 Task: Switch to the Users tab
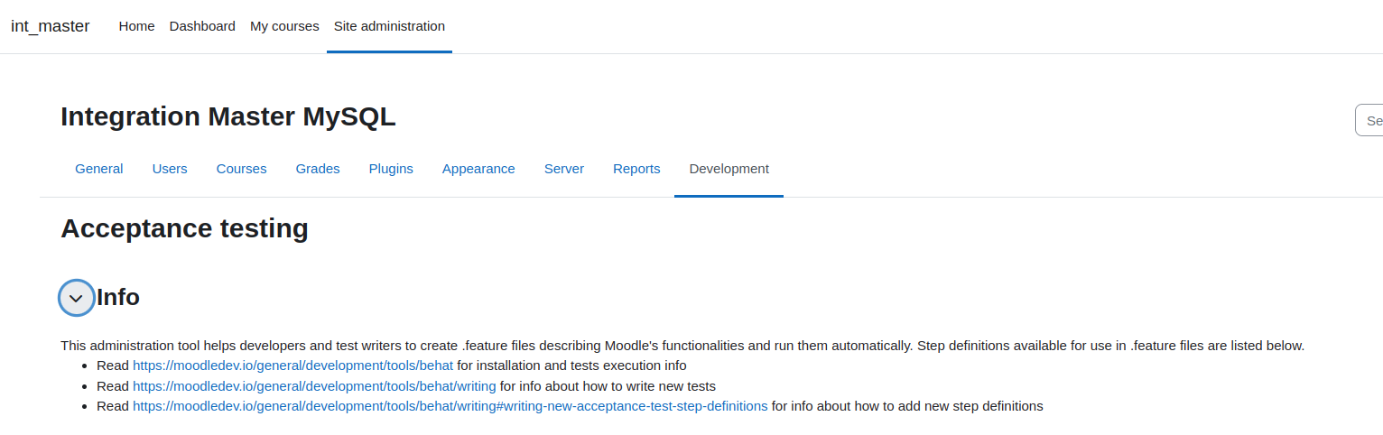tap(170, 169)
